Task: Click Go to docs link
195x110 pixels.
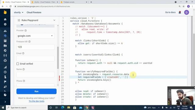Action: tap(170, 12)
